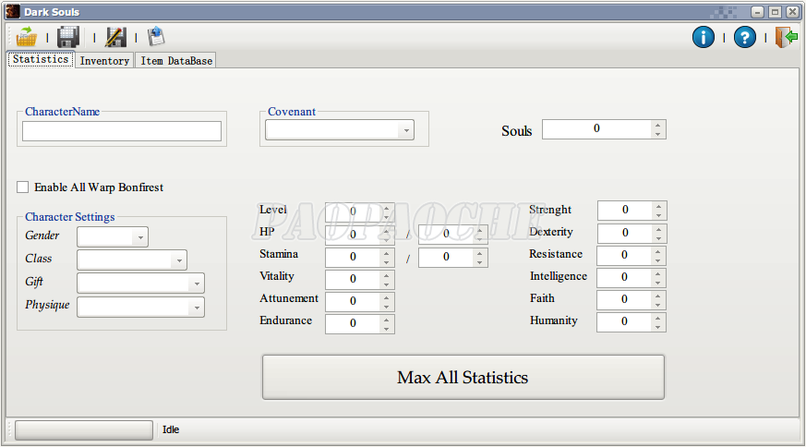Click the pencil edit toolbar icon
The height and width of the screenshot is (447, 806).
click(115, 37)
